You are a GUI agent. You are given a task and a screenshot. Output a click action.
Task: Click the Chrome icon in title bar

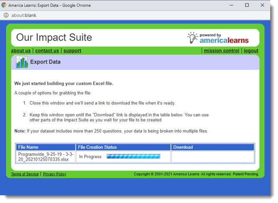(4, 5)
